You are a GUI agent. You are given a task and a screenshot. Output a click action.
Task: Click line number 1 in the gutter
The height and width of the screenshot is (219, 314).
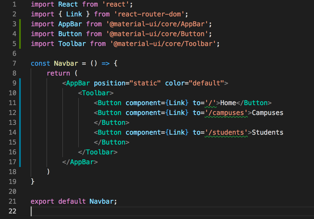tap(14, 4)
